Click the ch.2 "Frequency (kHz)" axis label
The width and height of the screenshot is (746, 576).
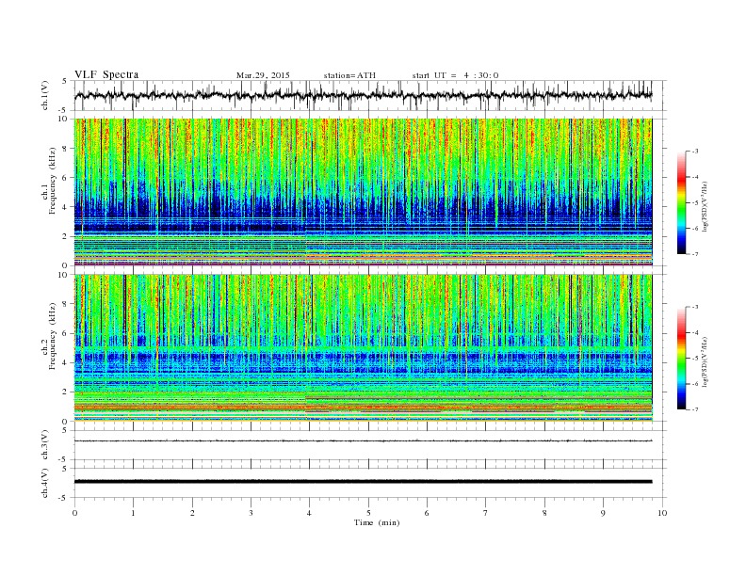point(52,337)
